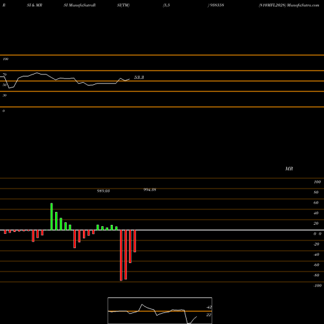Click the tallest red MR histogram bar

121,255
